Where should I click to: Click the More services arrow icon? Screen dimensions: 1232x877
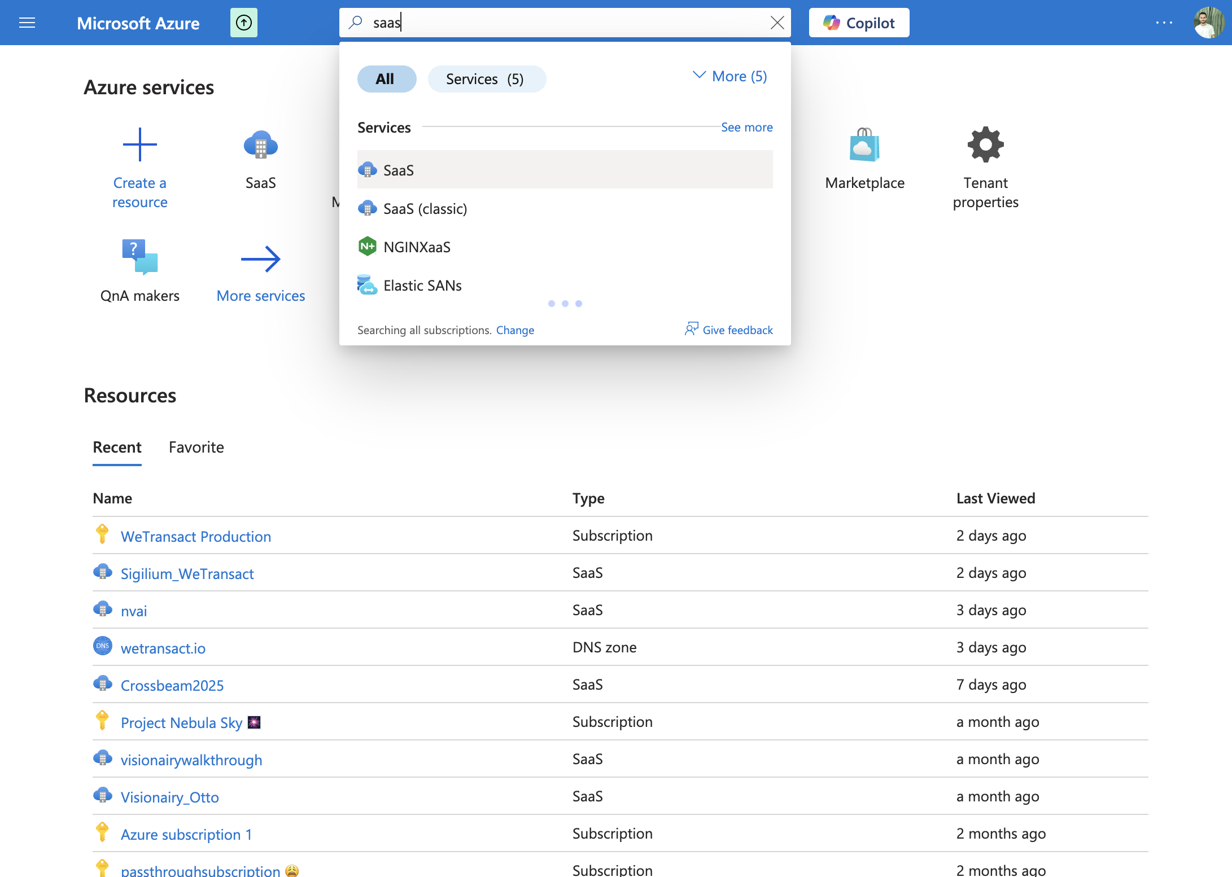(x=261, y=259)
